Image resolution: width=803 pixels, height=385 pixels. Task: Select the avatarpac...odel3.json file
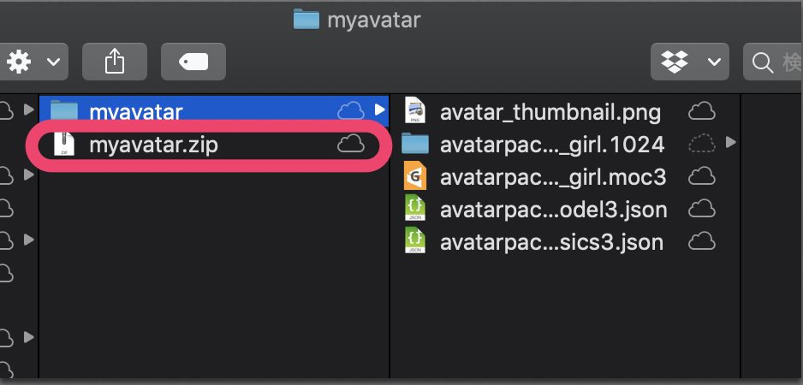(x=552, y=209)
